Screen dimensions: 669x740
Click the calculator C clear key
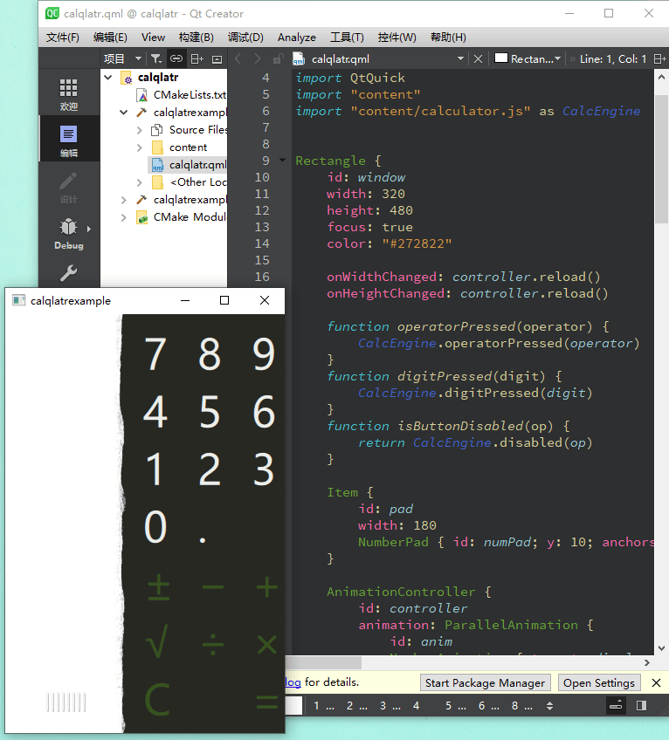pos(157,698)
